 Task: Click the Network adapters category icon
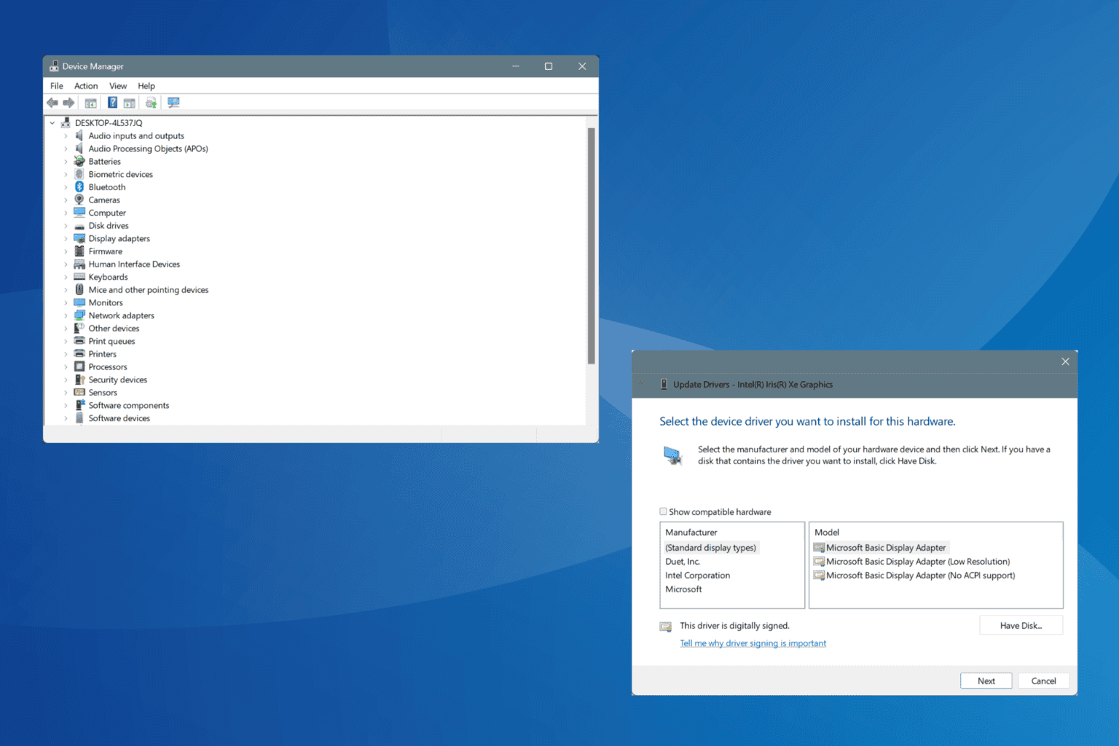point(79,315)
